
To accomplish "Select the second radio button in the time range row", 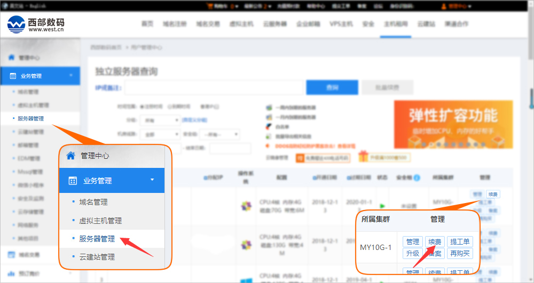I will [170, 106].
